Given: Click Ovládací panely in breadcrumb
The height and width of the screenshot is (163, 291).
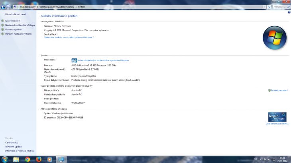Looking at the screenshot, I should [x=28, y=7].
